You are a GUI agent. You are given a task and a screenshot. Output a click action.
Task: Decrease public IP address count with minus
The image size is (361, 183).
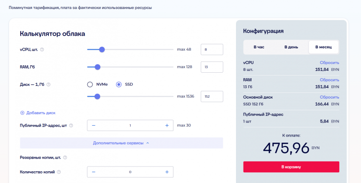pos(94,126)
